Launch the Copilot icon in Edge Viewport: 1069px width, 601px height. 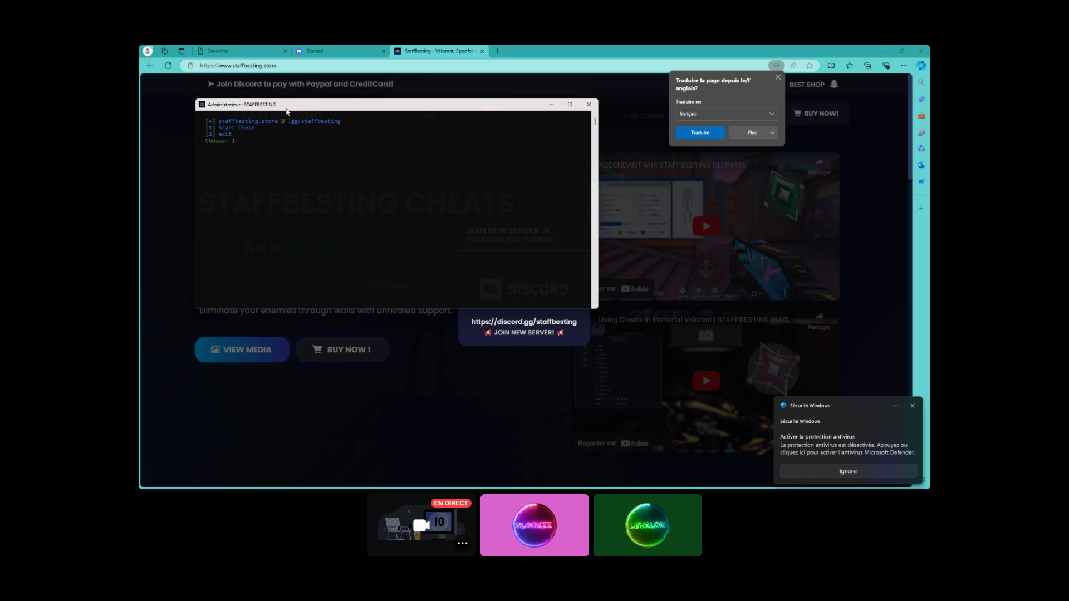(x=921, y=66)
